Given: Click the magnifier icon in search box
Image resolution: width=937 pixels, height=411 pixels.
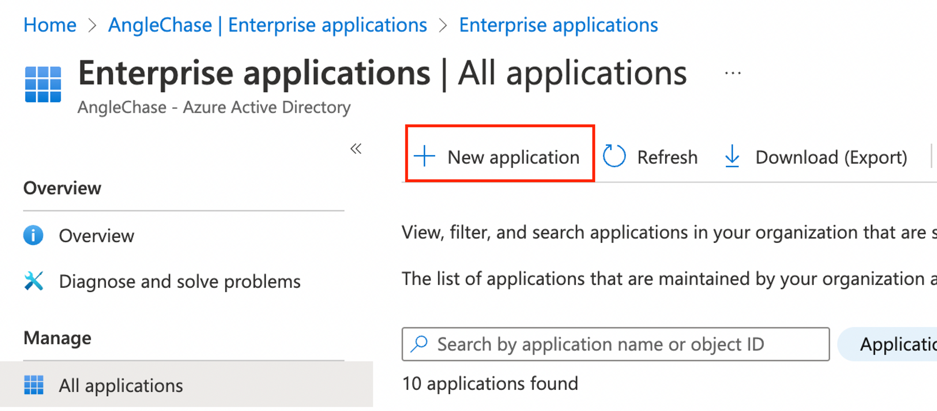Looking at the screenshot, I should (x=419, y=344).
